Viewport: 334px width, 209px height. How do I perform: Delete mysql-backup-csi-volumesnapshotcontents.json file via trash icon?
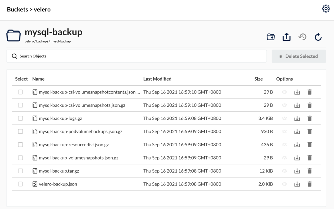(310, 92)
